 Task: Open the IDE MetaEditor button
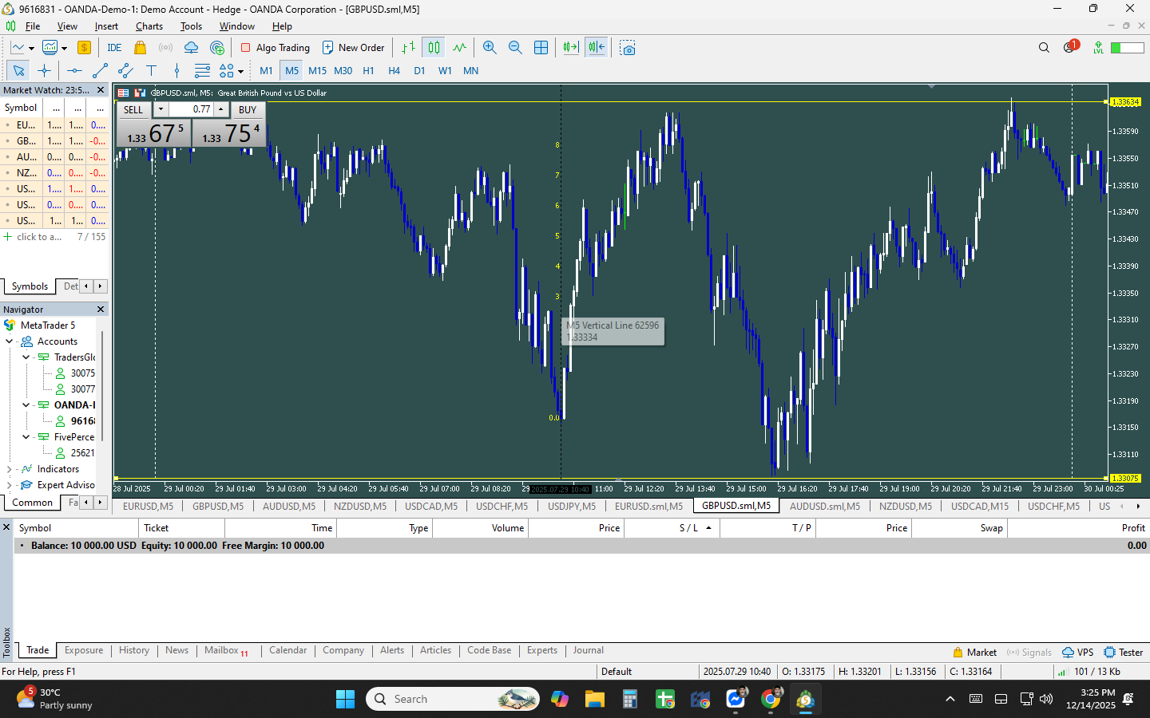[114, 48]
